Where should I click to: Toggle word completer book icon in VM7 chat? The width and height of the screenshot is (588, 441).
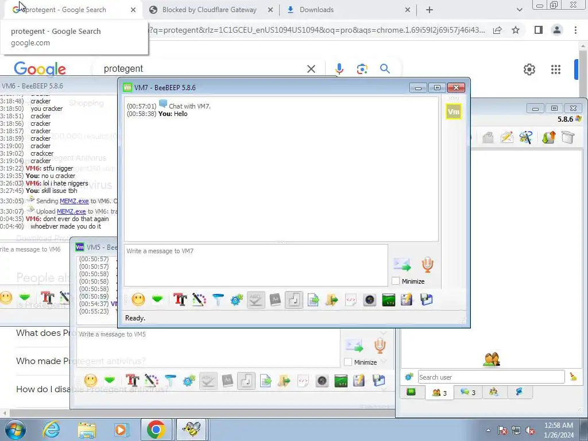pos(275,300)
